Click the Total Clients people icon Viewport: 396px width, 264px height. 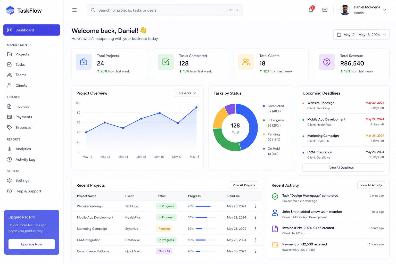(246, 62)
